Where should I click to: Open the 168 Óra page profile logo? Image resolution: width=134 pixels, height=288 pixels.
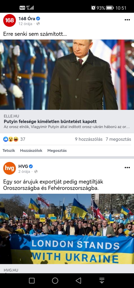[10, 20]
